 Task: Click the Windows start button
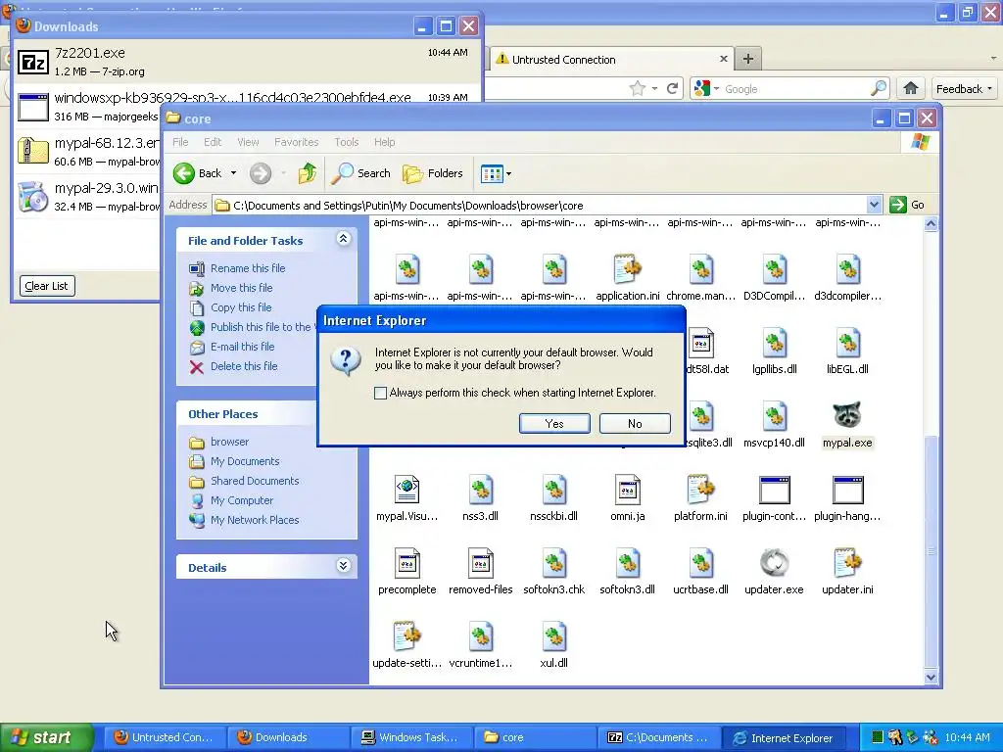[46, 737]
